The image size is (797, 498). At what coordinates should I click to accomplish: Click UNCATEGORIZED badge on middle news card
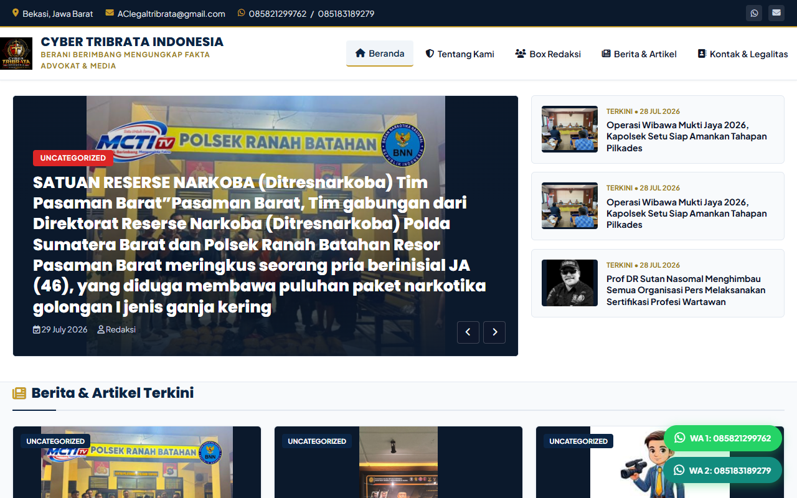[x=317, y=441]
